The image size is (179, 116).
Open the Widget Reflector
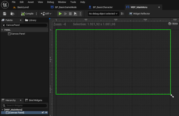pos(140,14)
